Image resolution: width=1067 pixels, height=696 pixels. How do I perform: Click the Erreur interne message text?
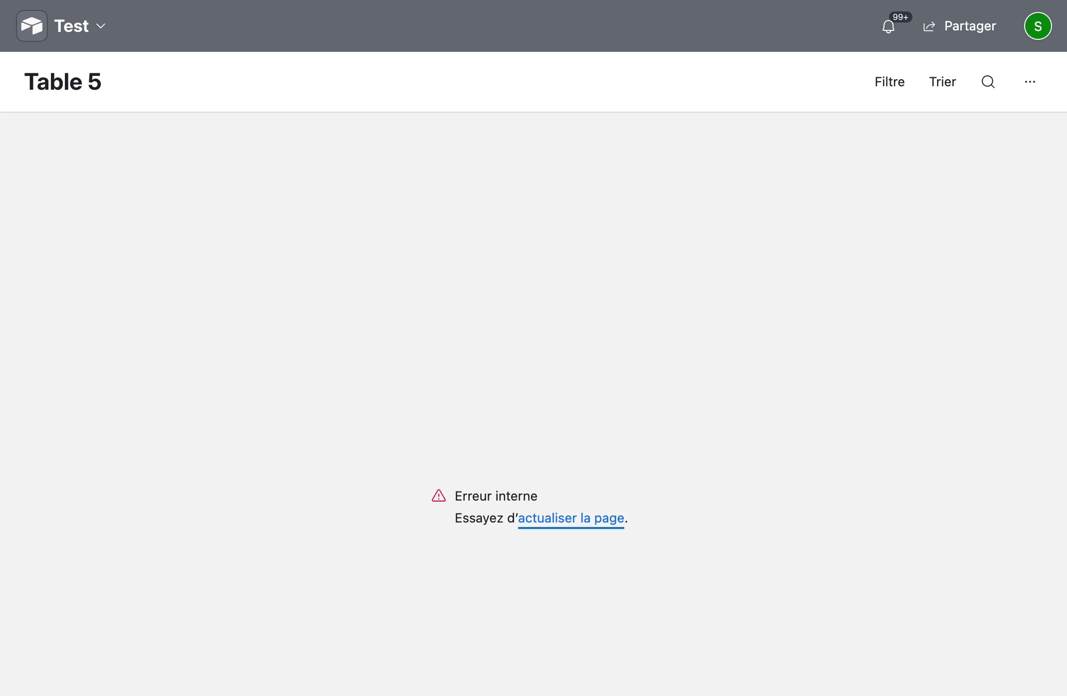coord(496,496)
